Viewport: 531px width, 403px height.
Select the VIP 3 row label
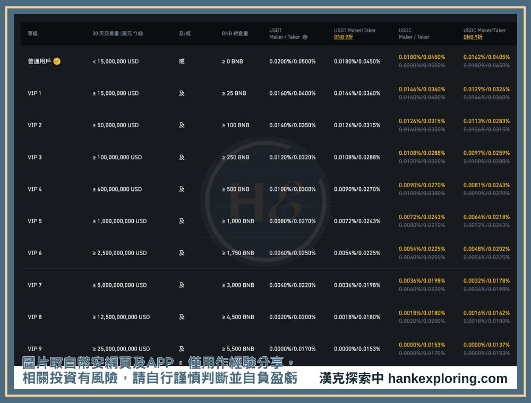tap(35, 157)
